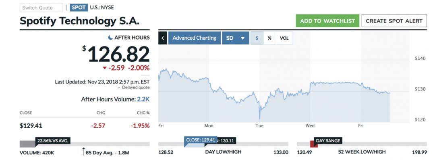435x160 pixels.
Task: Click the After Hours Volume 2.2K link
Action: point(143,99)
